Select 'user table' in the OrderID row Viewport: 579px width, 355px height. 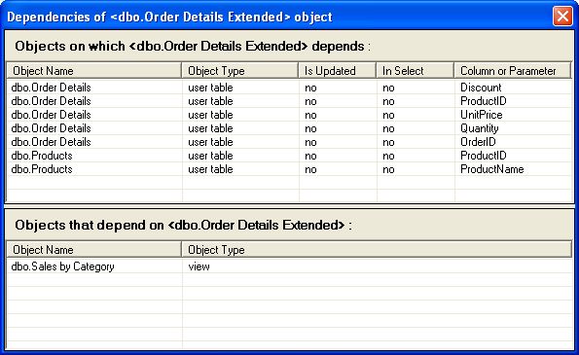tap(210, 142)
